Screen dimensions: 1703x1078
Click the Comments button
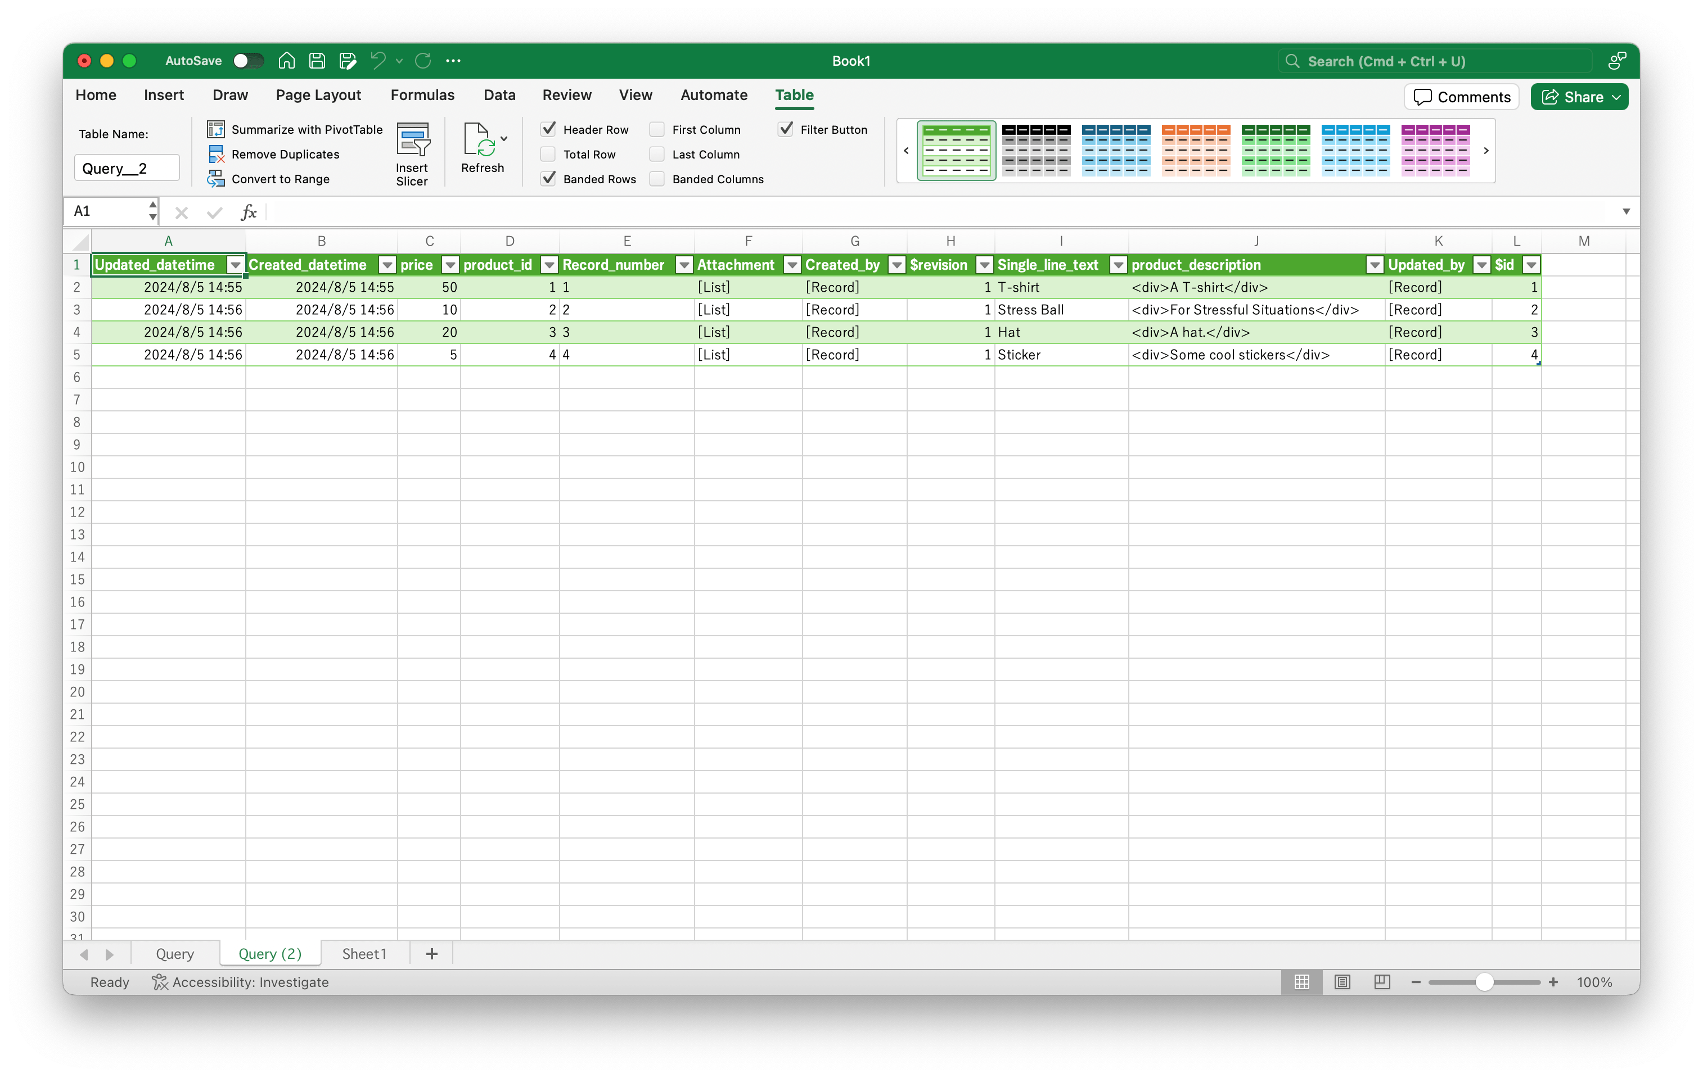point(1461,97)
